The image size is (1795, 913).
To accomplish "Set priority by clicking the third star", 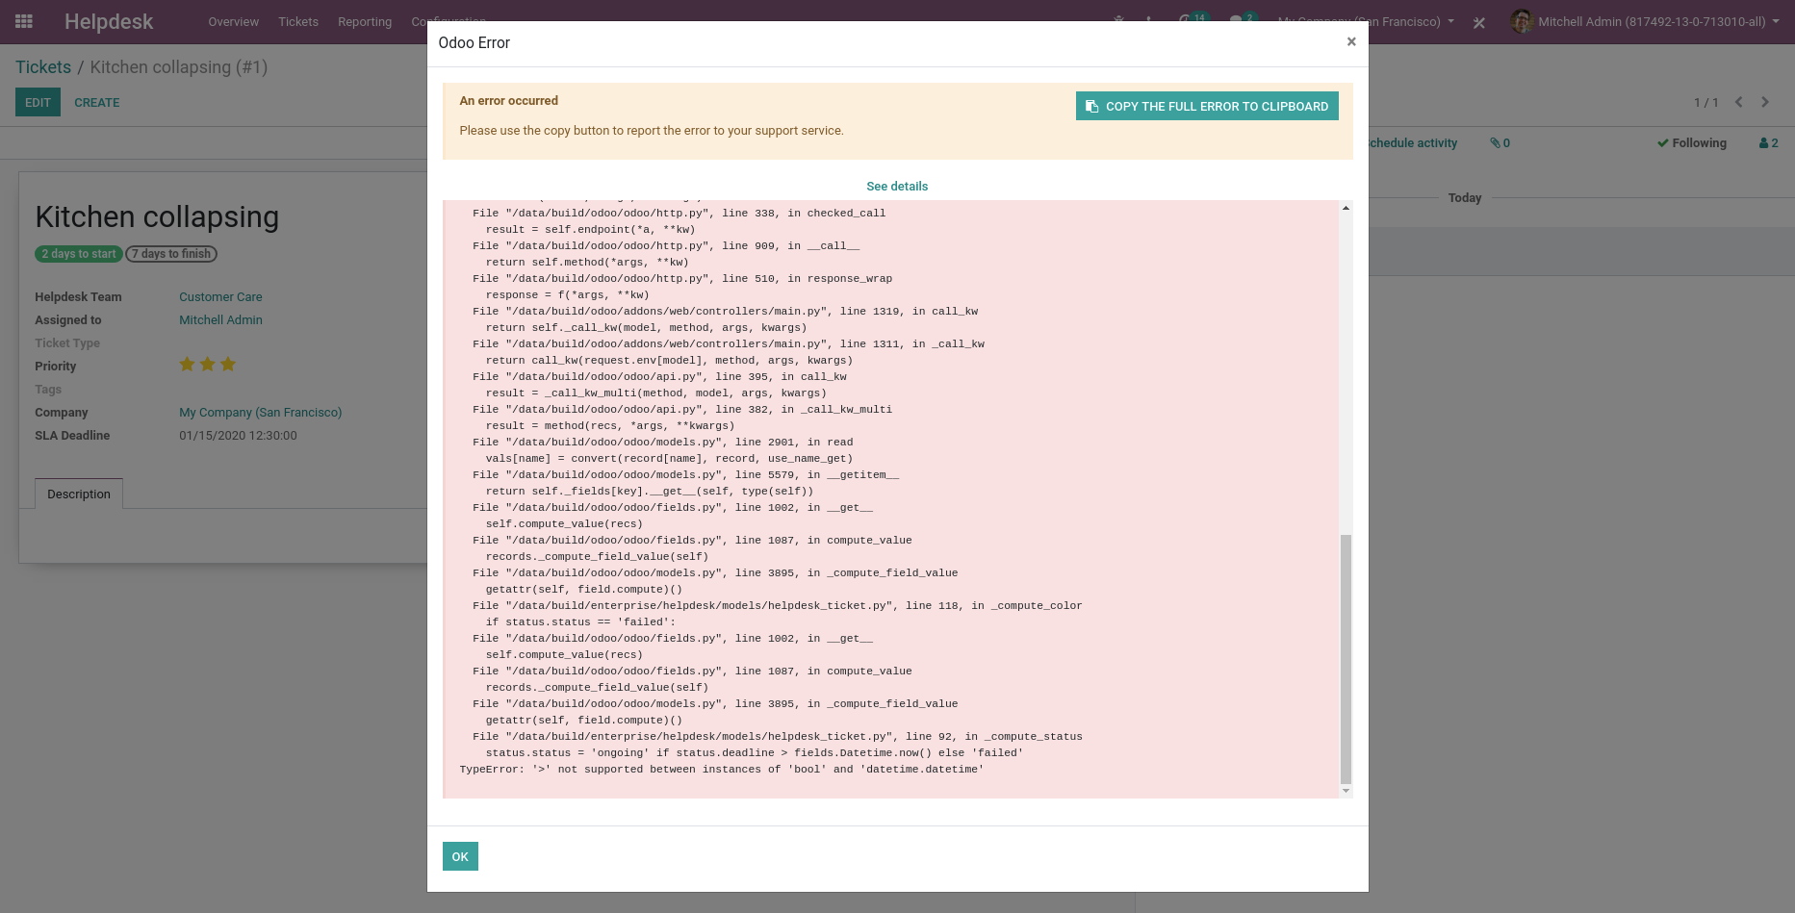I will click(x=227, y=364).
